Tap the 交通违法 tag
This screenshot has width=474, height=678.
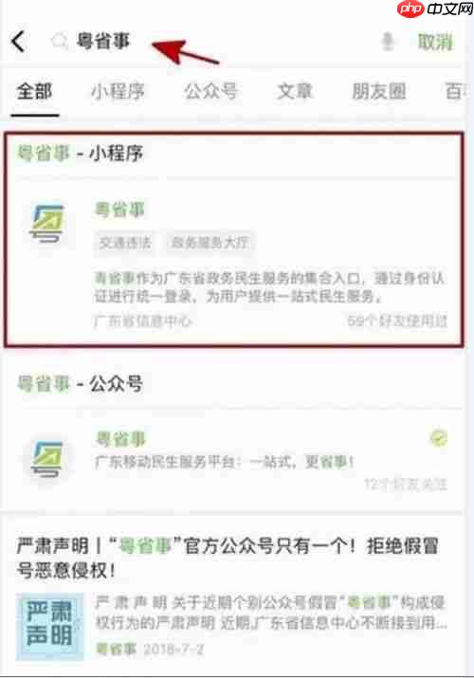tap(125, 243)
